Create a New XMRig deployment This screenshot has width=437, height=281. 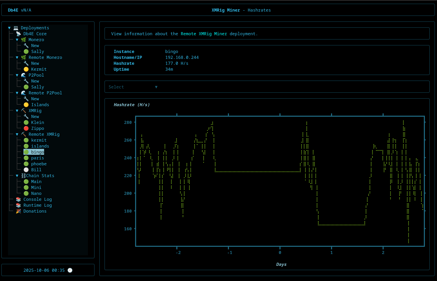pos(35,116)
